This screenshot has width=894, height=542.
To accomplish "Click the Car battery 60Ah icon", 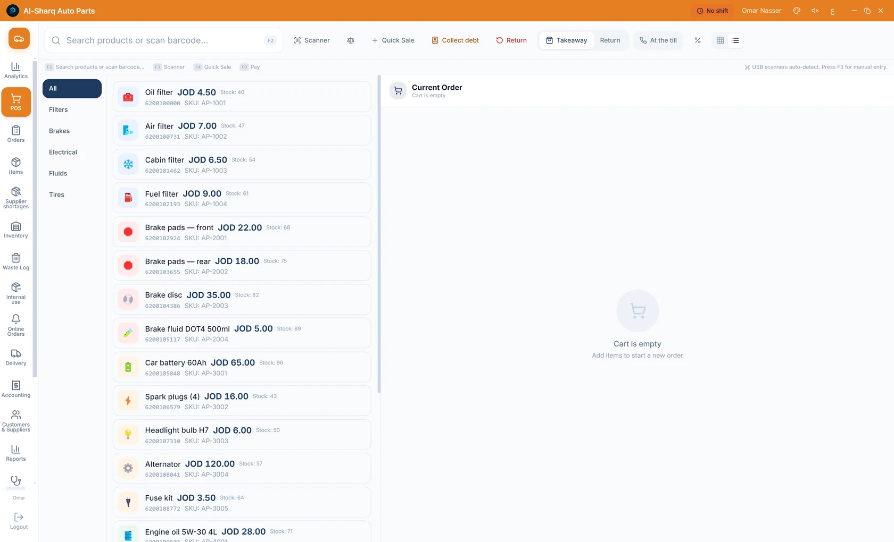I will pos(128,367).
